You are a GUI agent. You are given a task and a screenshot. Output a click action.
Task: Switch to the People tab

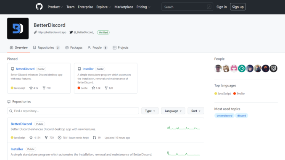[98, 47]
